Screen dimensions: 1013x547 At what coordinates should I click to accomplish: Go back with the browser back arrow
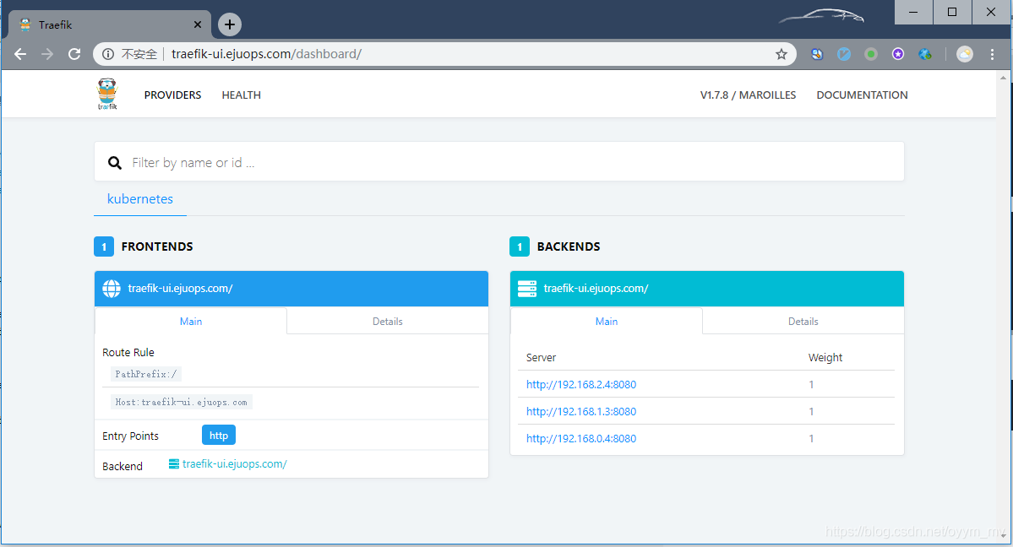coord(20,54)
